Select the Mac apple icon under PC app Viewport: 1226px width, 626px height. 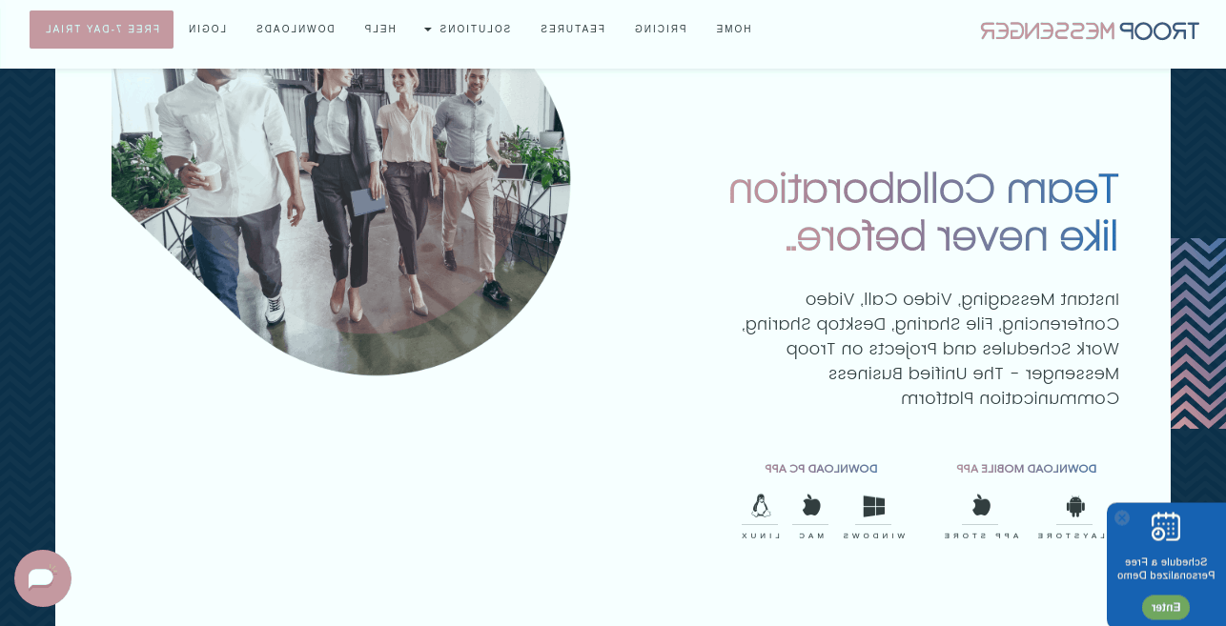[811, 505]
